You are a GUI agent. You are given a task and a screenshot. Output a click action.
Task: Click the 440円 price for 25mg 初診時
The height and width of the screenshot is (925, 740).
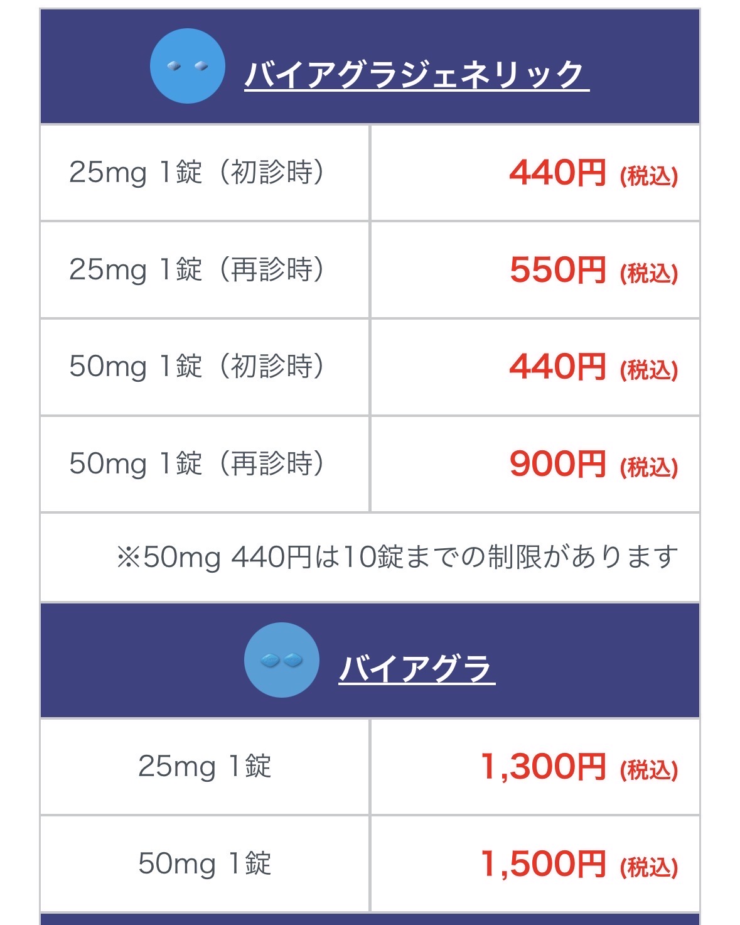tap(557, 173)
